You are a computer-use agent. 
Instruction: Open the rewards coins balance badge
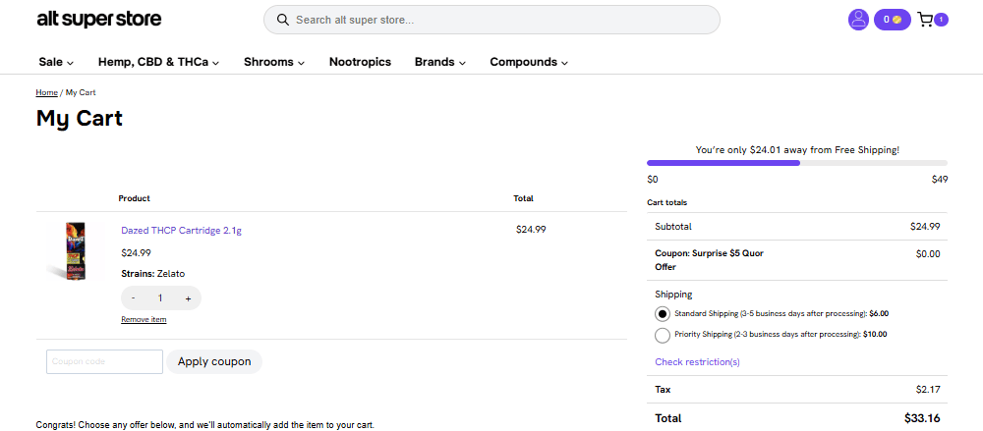tap(893, 20)
